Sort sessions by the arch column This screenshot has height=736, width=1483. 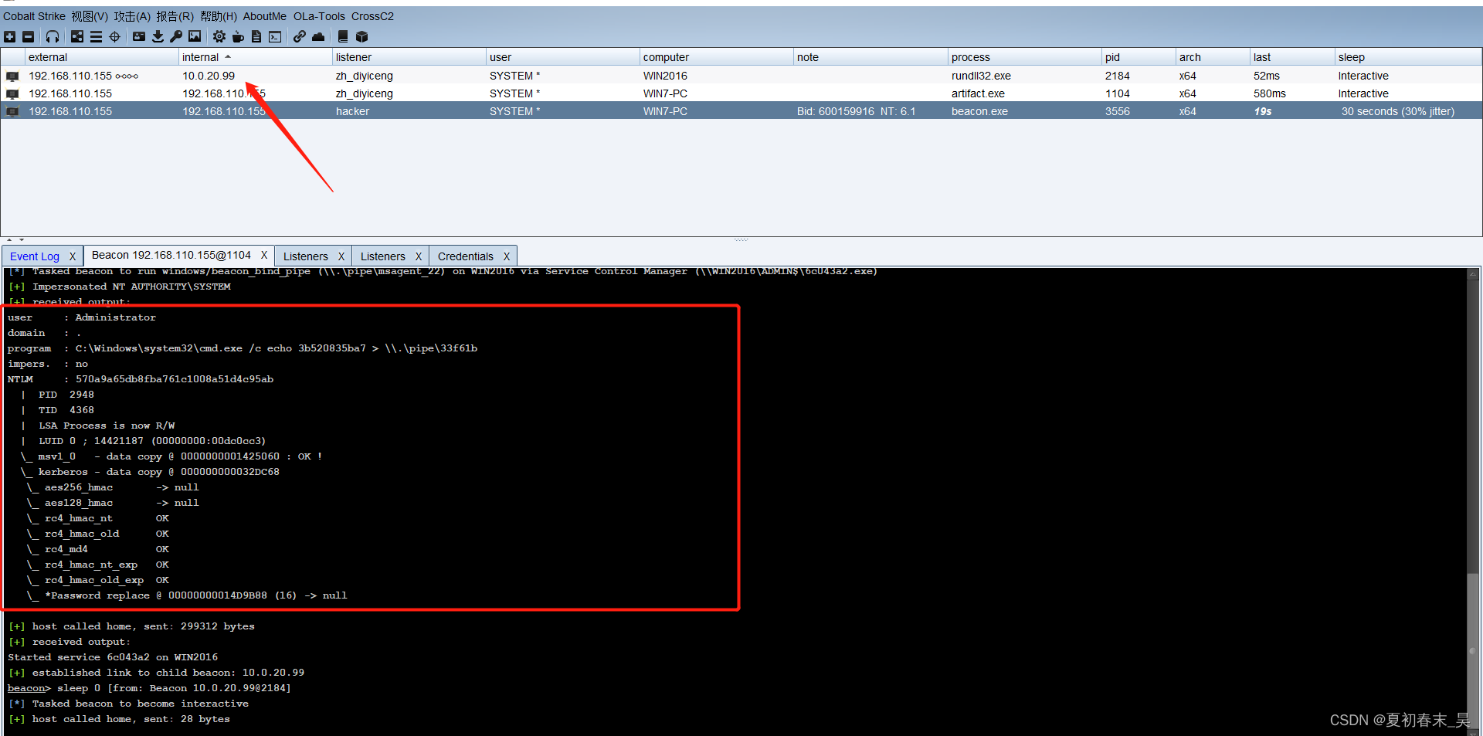pyautogui.click(x=1213, y=57)
